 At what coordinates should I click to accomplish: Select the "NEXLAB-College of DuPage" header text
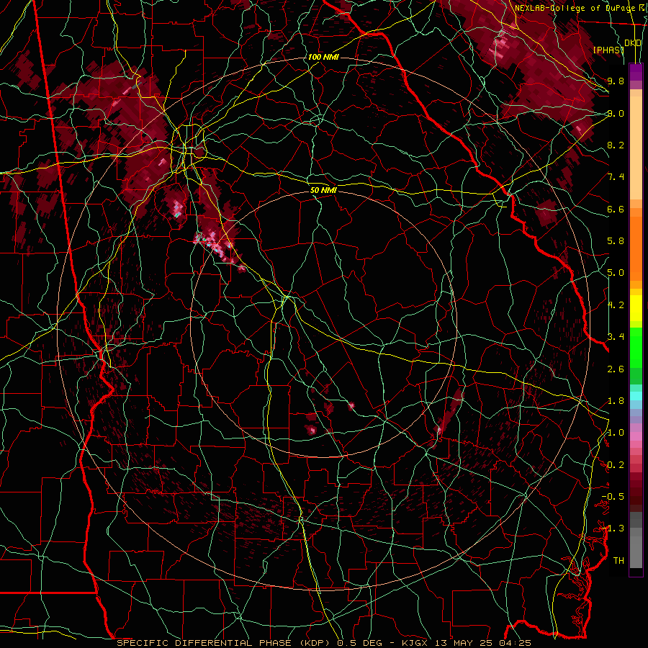click(x=574, y=8)
